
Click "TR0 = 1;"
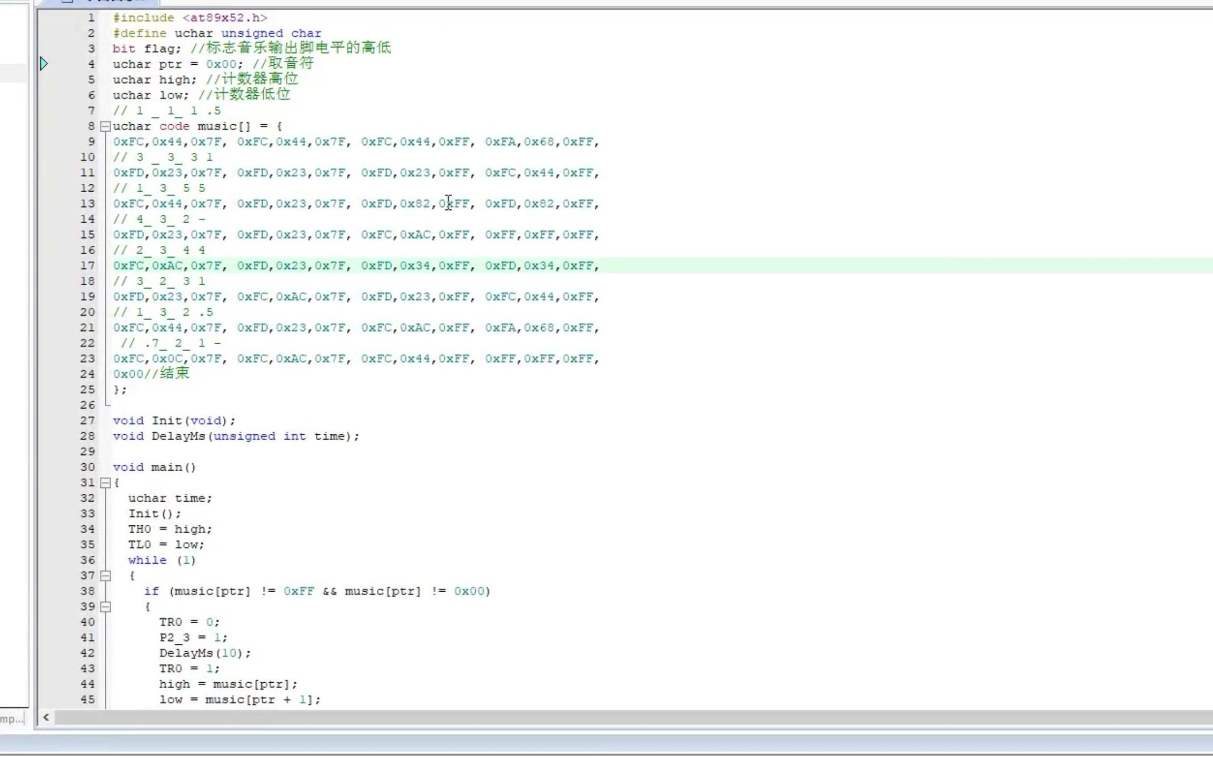(190, 669)
